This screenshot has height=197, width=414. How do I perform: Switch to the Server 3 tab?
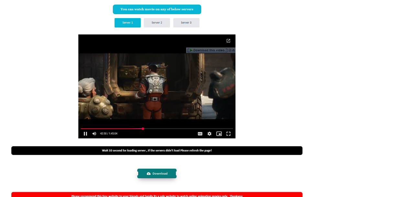pos(186,23)
